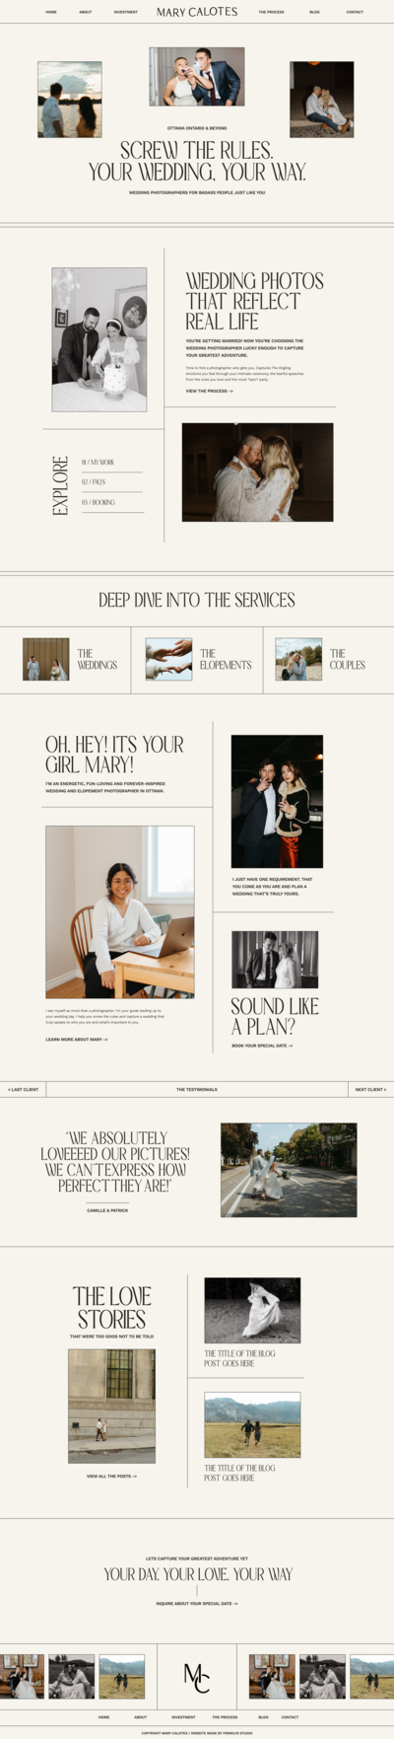
Task: Show the previous testimonial with Last Client
Action: [23, 1089]
